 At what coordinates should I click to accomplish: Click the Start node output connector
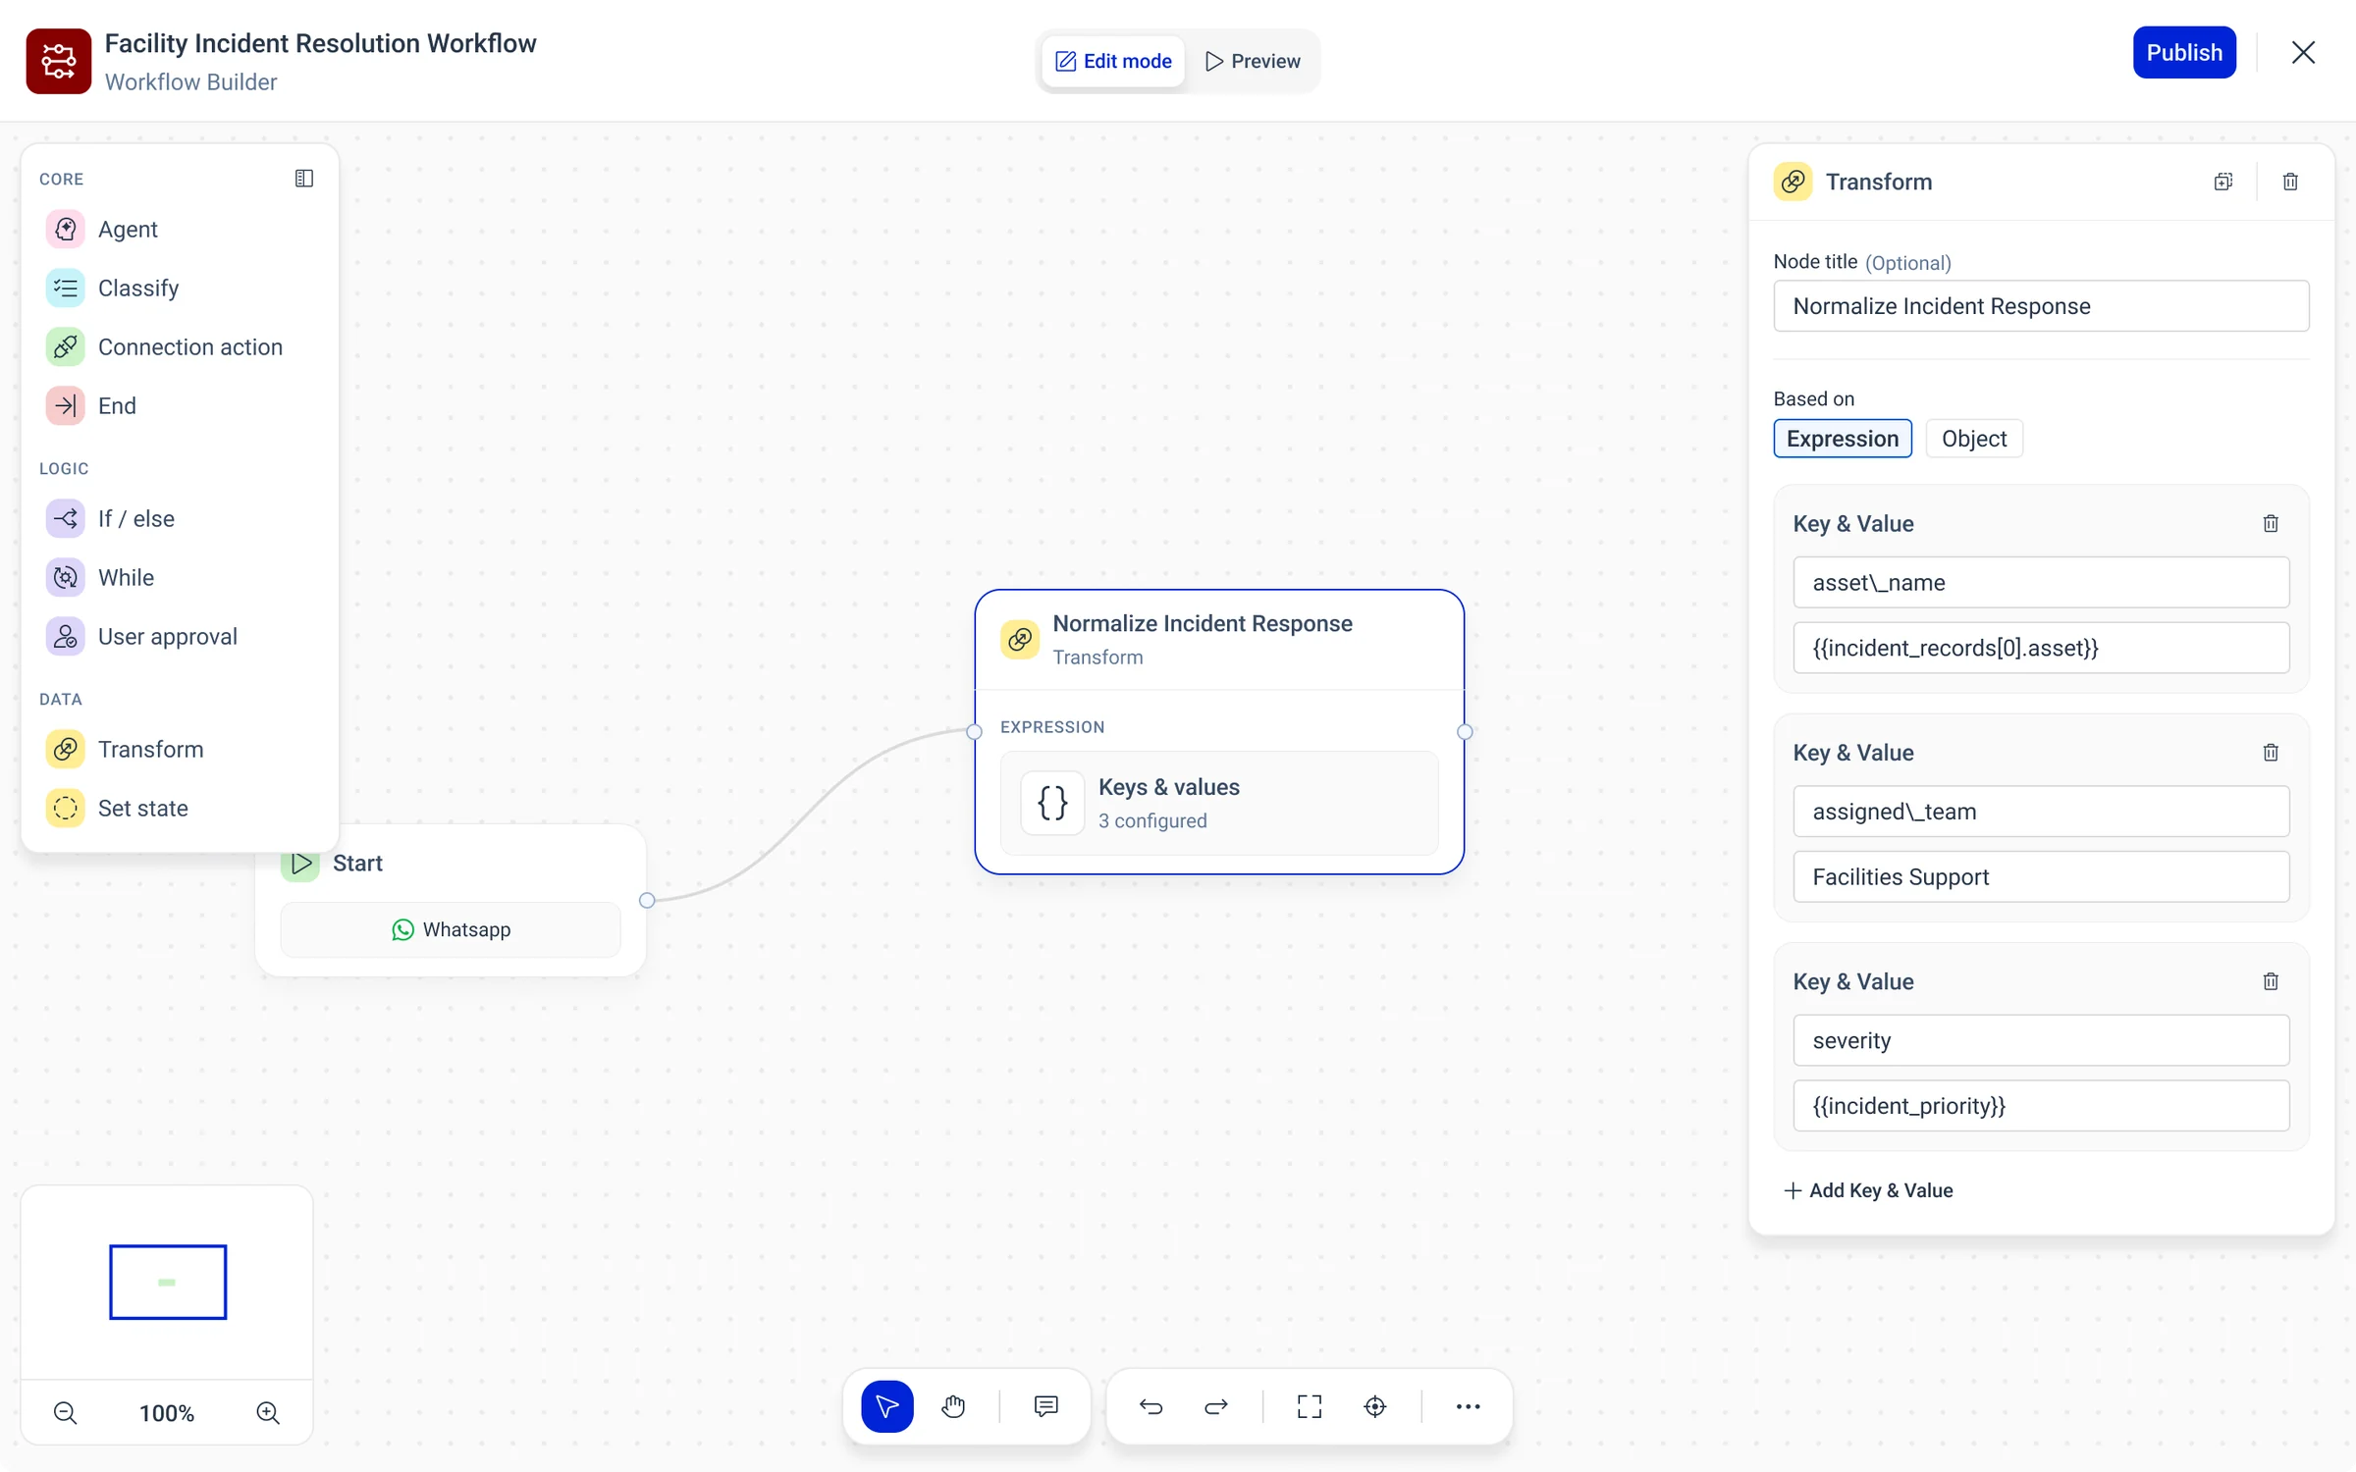pos(647,900)
